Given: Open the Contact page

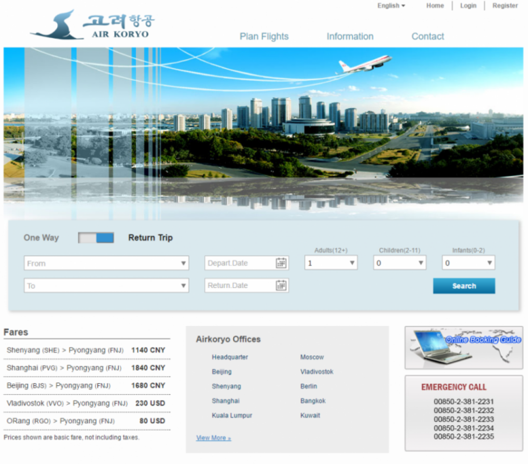Looking at the screenshot, I should point(427,37).
